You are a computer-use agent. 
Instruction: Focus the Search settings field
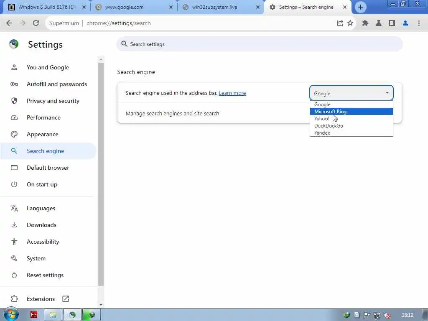point(259,44)
